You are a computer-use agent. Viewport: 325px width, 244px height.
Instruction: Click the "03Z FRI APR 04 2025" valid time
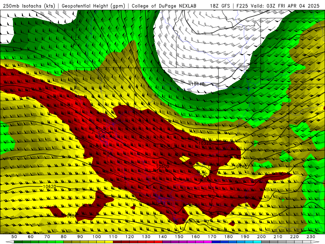293,6
